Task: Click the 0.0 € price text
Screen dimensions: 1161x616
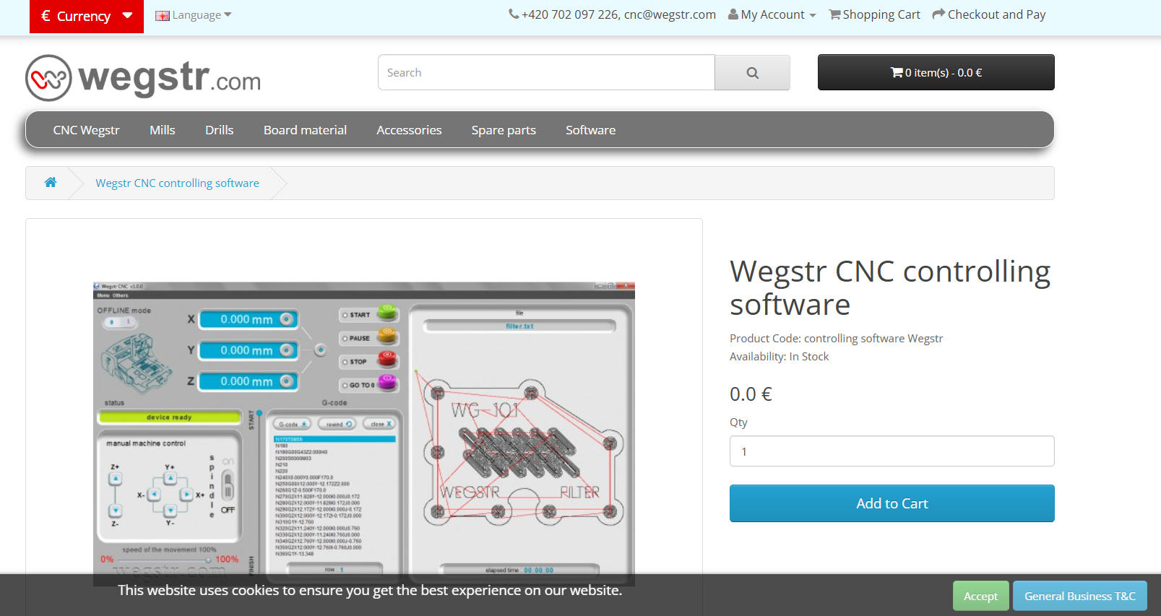Action: 751,394
